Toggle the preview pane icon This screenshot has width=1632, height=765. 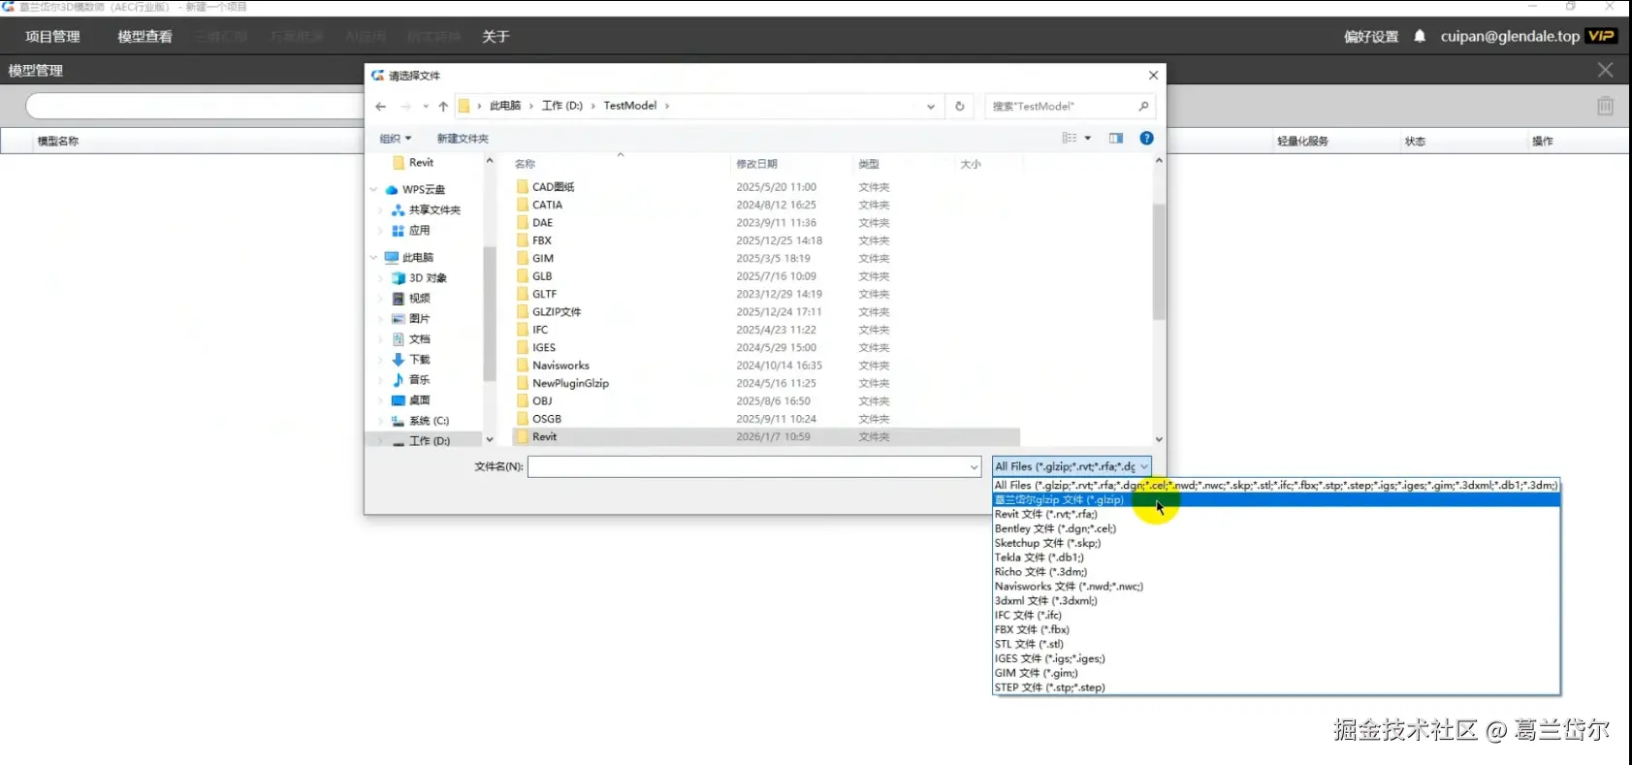coord(1116,139)
